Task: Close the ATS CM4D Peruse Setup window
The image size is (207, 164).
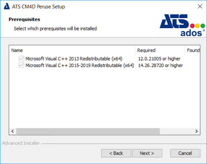Action: click(x=200, y=6)
